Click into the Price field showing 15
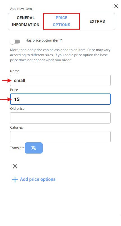This screenshot has width=121, height=226. click(60, 99)
